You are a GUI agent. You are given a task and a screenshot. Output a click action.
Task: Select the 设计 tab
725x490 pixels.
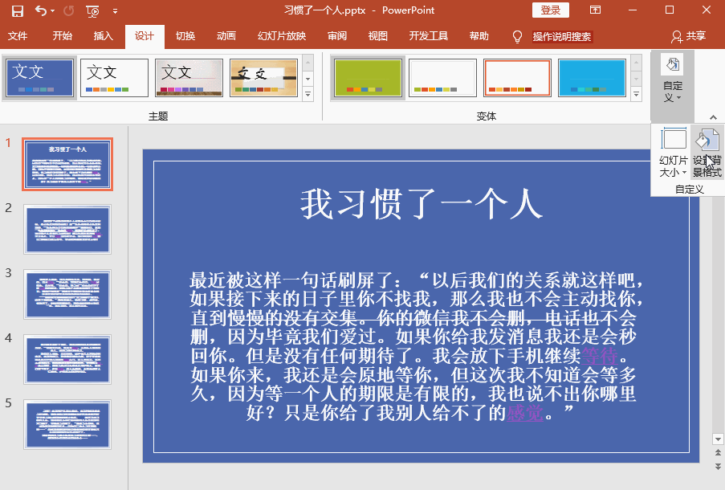coord(145,36)
